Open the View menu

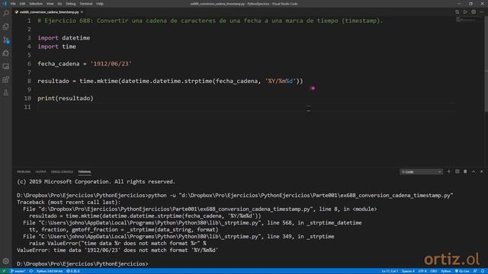coord(50,4)
